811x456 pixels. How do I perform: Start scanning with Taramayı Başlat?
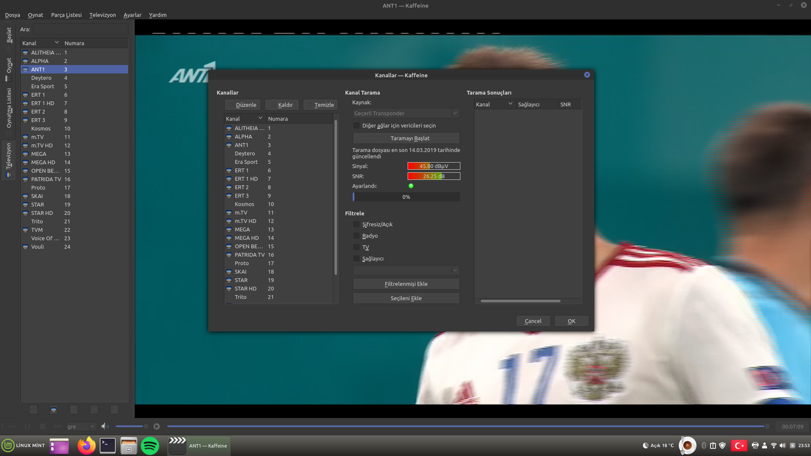(x=406, y=138)
